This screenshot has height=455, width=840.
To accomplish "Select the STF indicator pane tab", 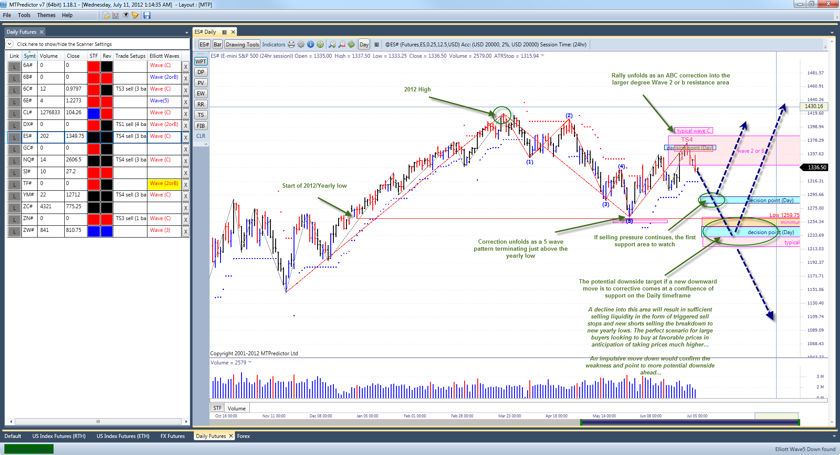I will point(217,408).
